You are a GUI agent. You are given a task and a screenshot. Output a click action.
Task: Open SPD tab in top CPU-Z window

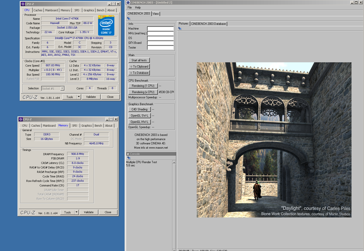click(x=77, y=10)
